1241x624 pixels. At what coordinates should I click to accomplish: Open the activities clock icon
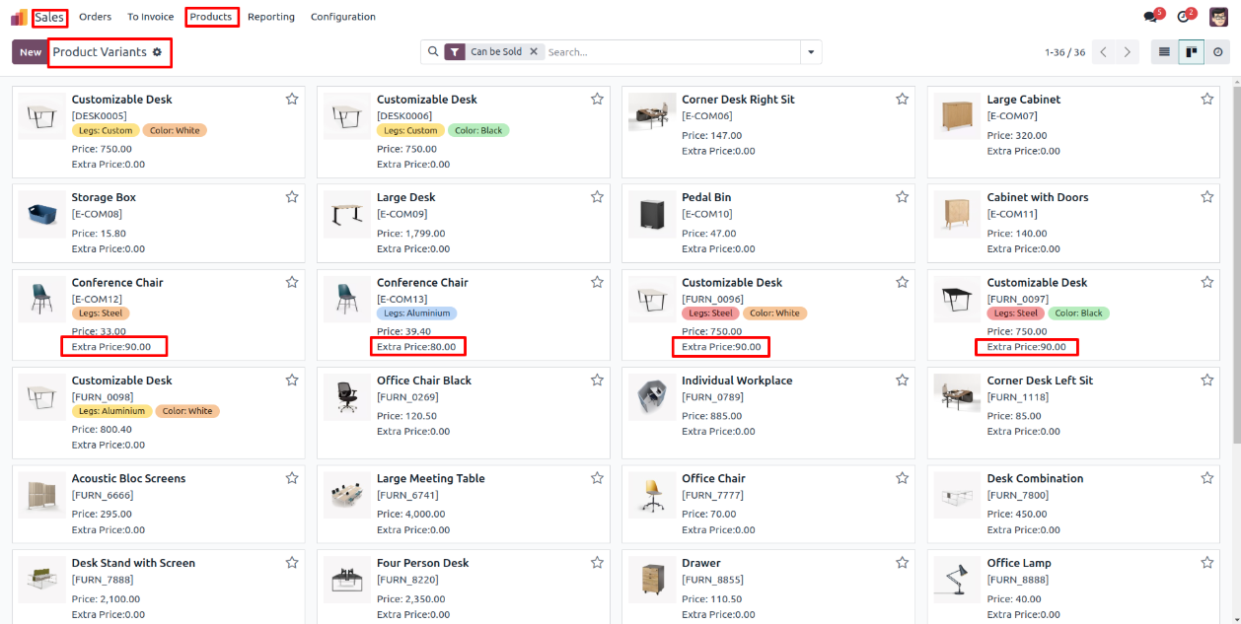coord(1184,17)
